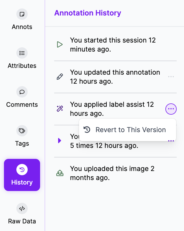
Task: Select the 'You started this session' entry
Action: click(113, 45)
